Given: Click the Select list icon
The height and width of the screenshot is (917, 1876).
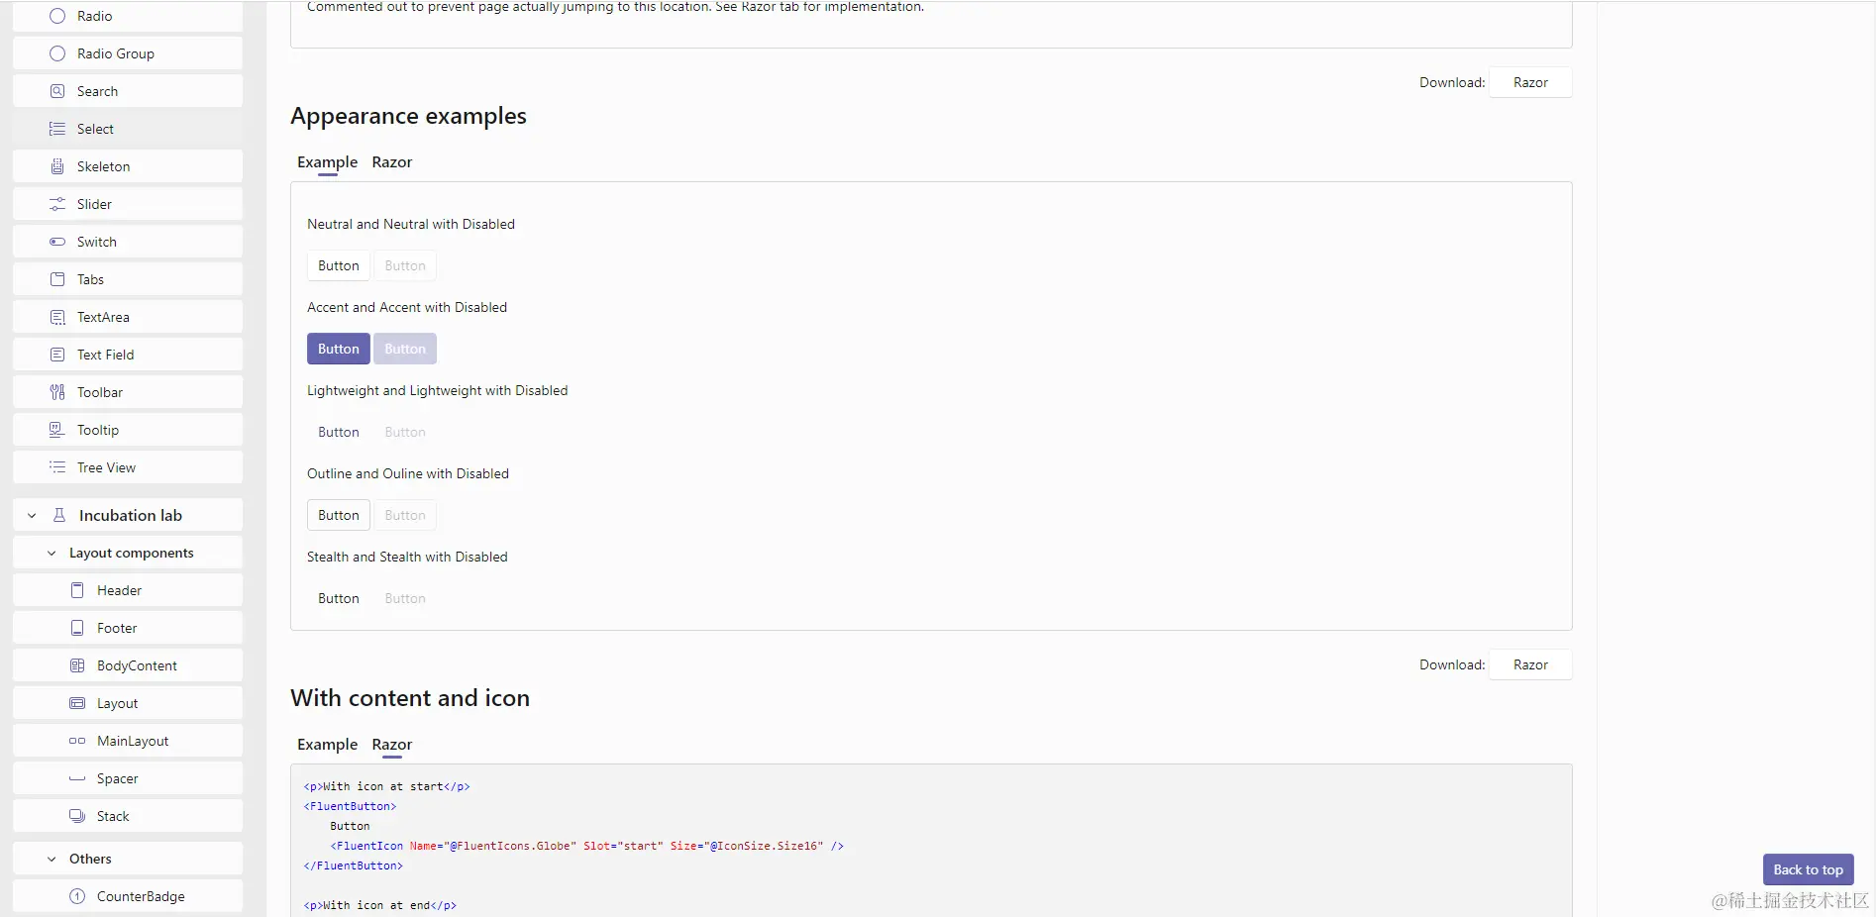Looking at the screenshot, I should pyautogui.click(x=57, y=129).
